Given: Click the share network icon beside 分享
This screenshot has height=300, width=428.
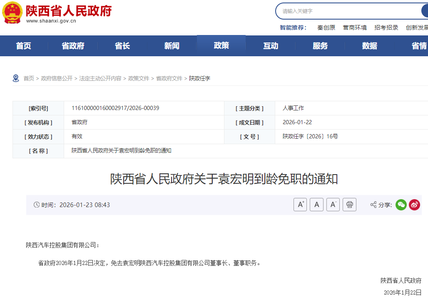Looking at the screenshot, I should [x=373, y=204].
